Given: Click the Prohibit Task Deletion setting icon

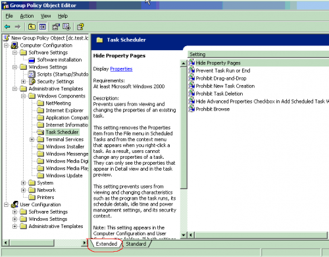Looking at the screenshot, I should tap(191, 94).
